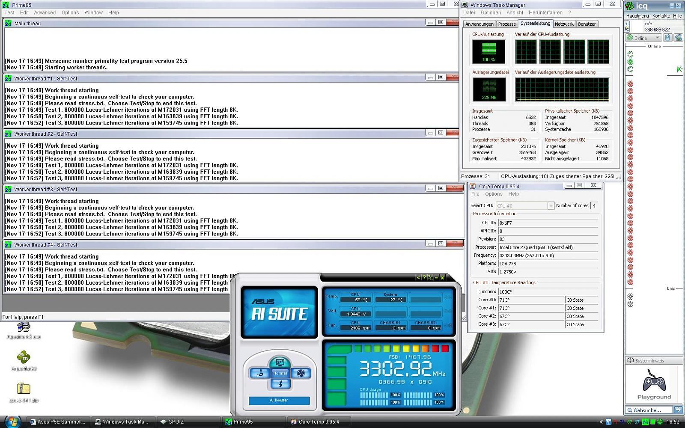Click the taskbar clock 16:52
This screenshot has width=685, height=428.
[673, 422]
